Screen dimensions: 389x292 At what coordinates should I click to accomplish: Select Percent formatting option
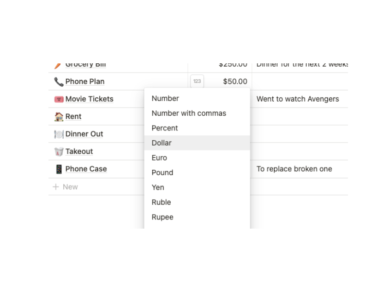coord(164,128)
